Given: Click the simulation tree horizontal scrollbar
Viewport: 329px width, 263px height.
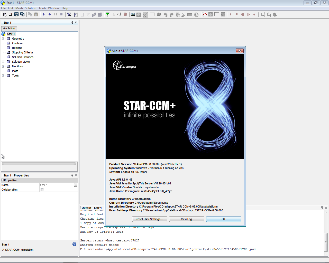Looking at the screenshot, I should 39,164.
